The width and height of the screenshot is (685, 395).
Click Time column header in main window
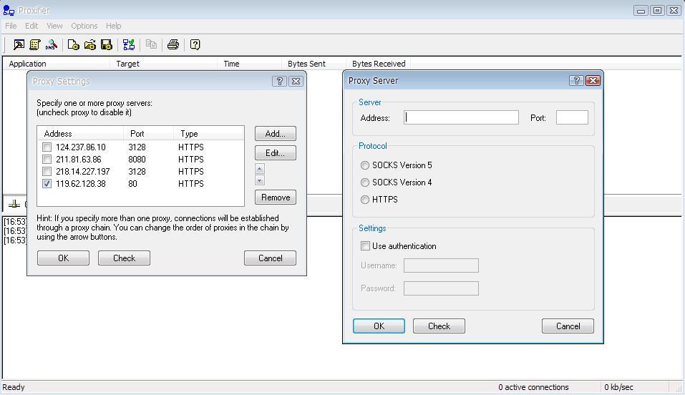pos(249,64)
